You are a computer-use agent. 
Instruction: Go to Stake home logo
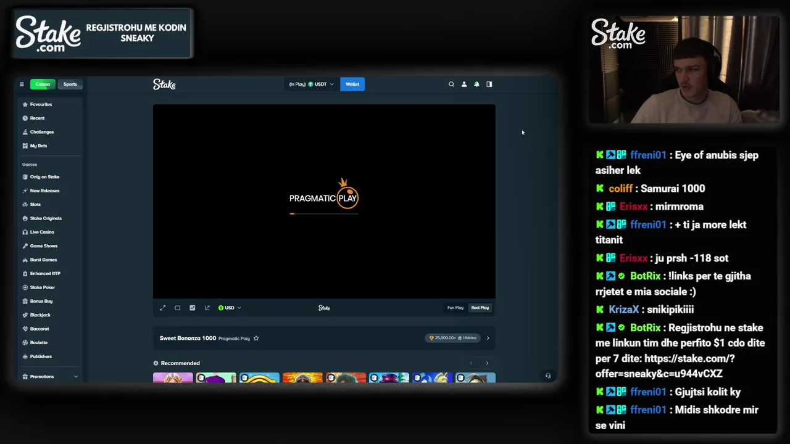[164, 84]
